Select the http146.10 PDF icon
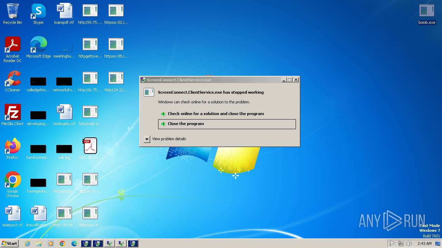 (90, 149)
